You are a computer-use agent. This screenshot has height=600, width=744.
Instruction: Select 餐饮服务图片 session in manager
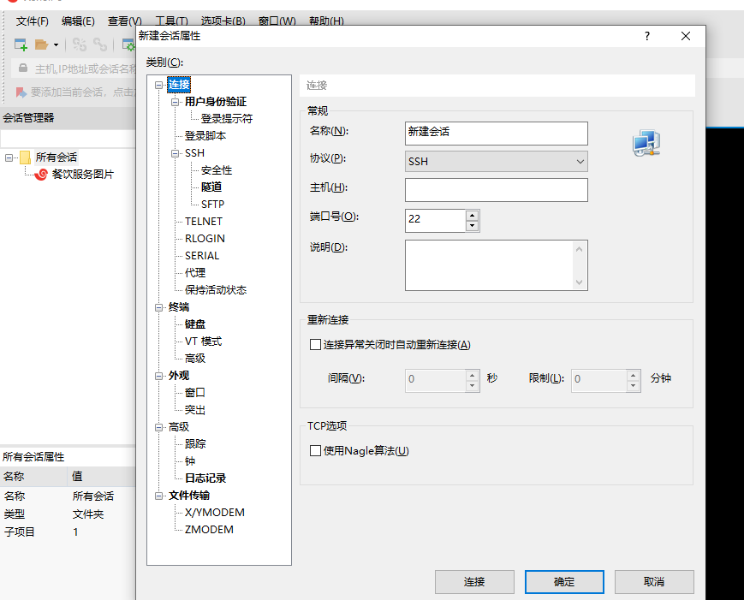coord(82,175)
